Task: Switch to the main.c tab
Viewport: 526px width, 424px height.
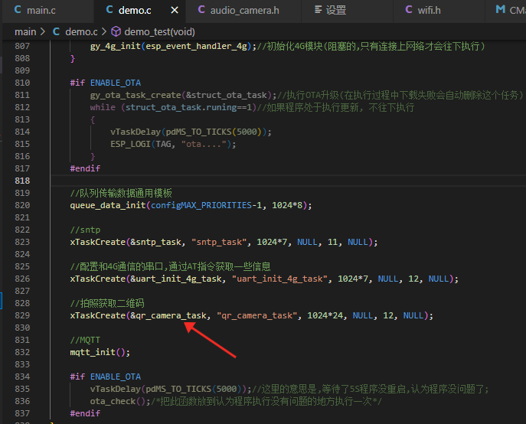Action: (x=34, y=10)
